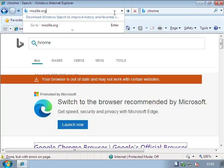Click the address bar containing mozilla.org
224x168 pixels.
tap(71, 11)
